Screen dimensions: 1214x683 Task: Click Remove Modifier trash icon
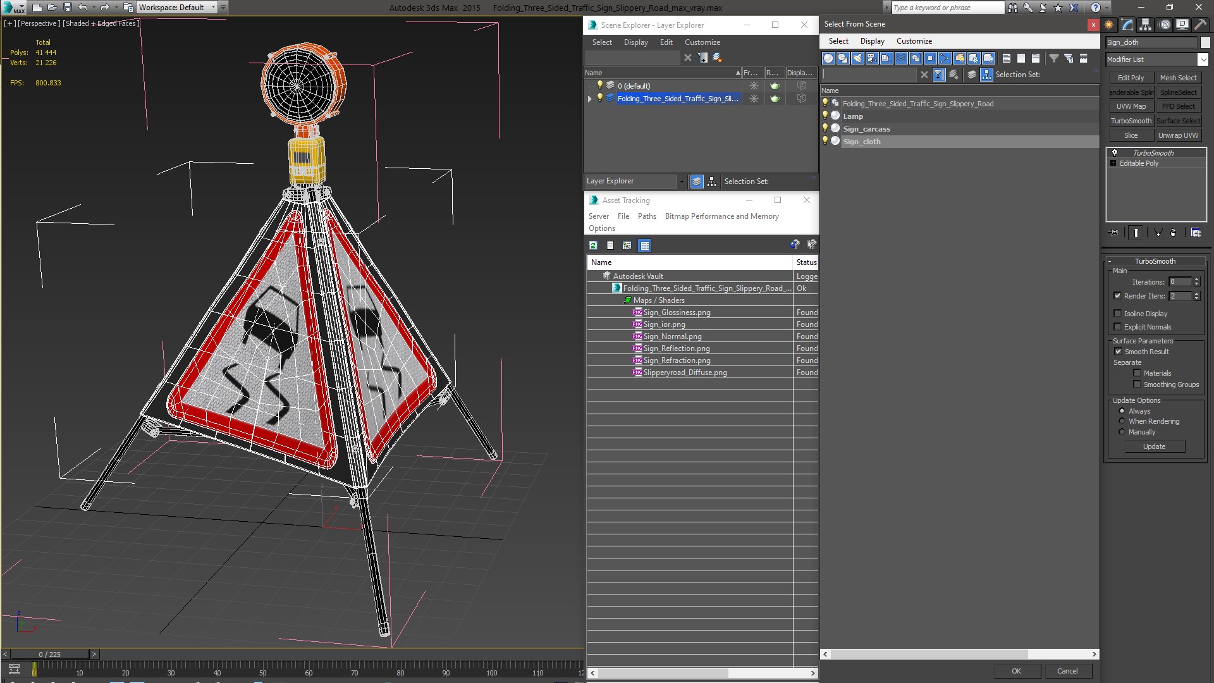click(x=1173, y=233)
